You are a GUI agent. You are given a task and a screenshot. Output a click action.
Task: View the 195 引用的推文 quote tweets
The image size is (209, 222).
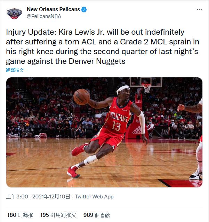click(58, 215)
